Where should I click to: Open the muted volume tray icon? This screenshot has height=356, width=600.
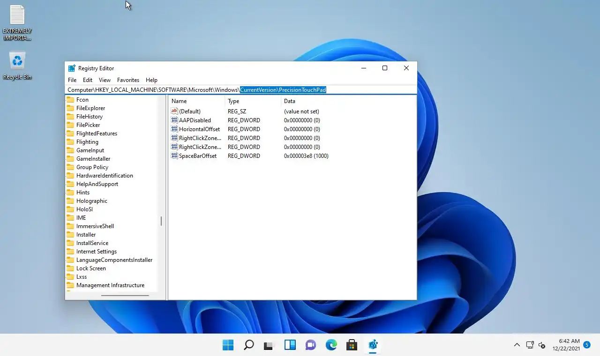542,345
